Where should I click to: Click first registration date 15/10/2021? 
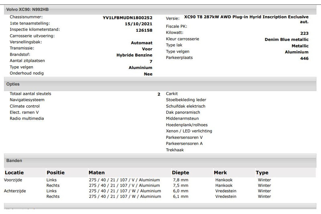click(x=138, y=24)
